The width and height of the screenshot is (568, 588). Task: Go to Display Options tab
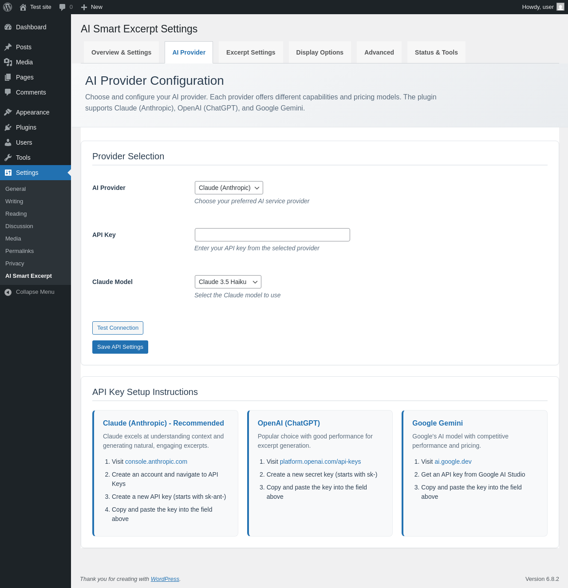(x=320, y=52)
